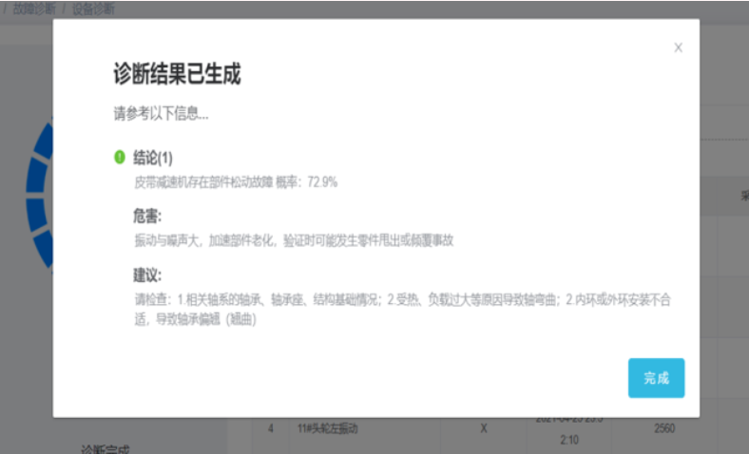Click the 危害 section heading
Screen dimensions: 749x454
(x=147, y=217)
